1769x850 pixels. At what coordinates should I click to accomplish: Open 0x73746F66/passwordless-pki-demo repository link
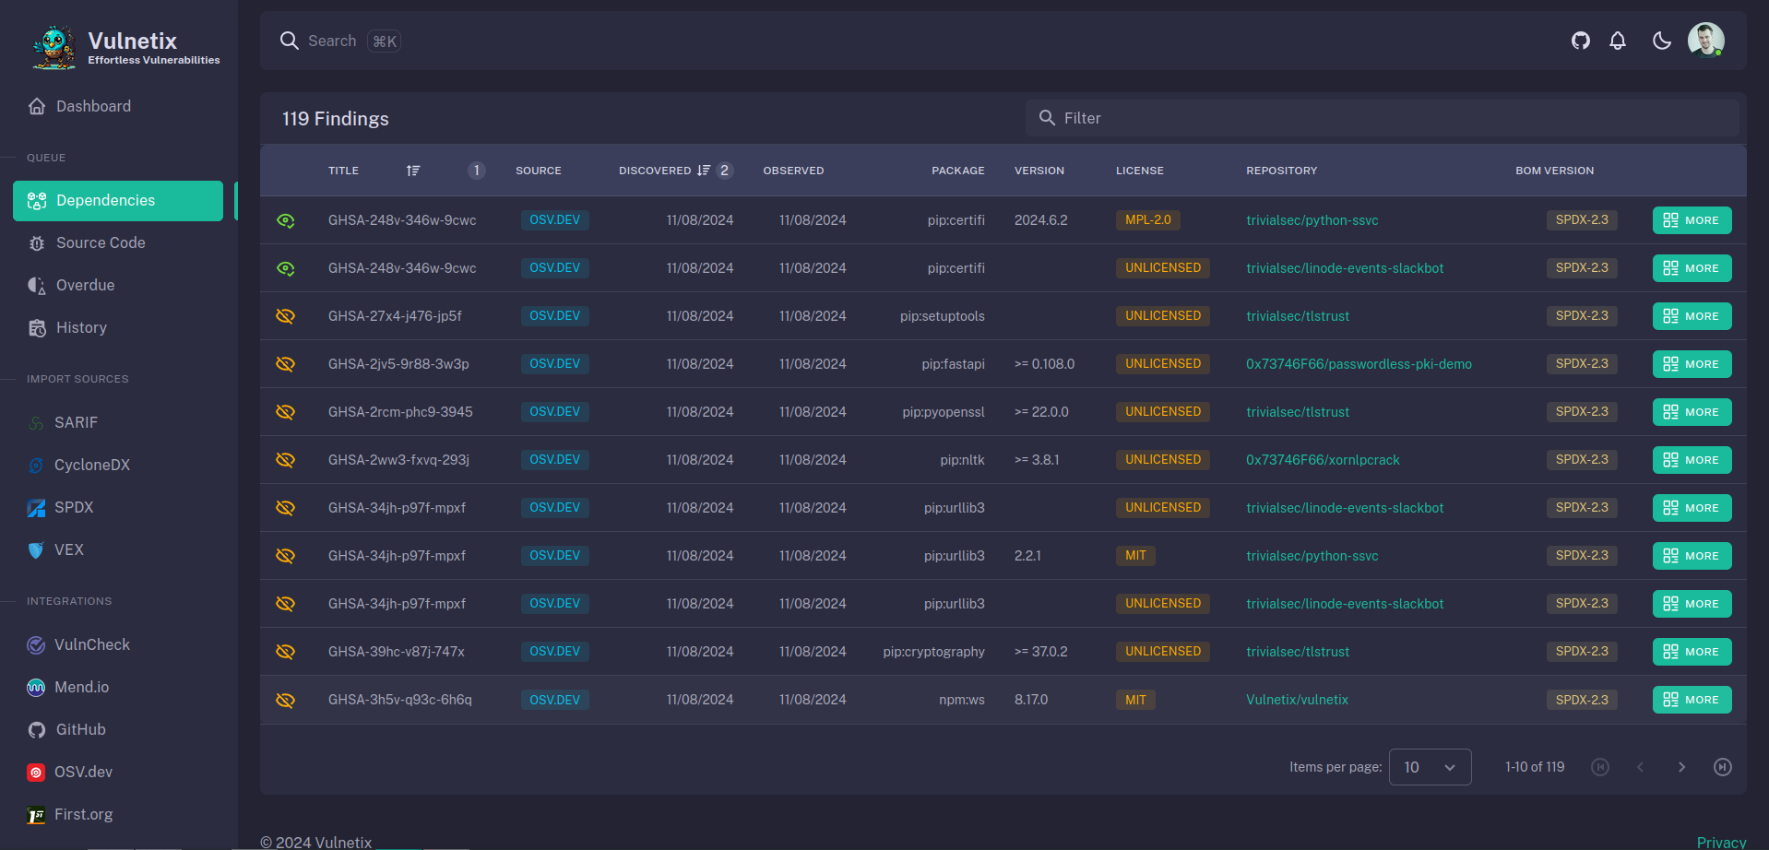click(1359, 364)
